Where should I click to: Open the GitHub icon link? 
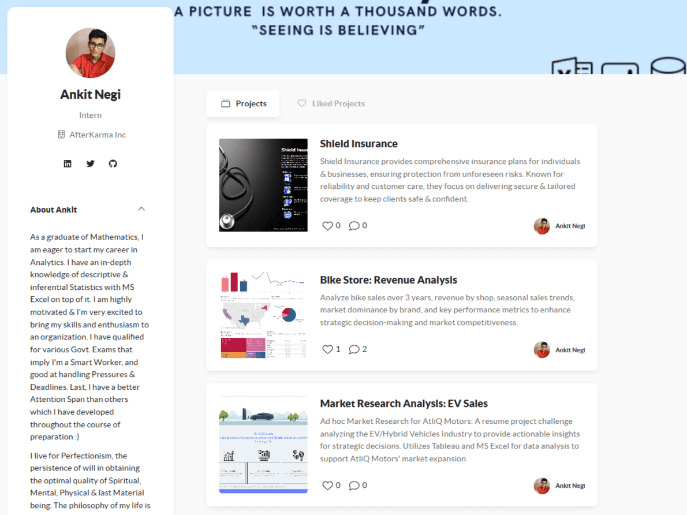(x=113, y=163)
